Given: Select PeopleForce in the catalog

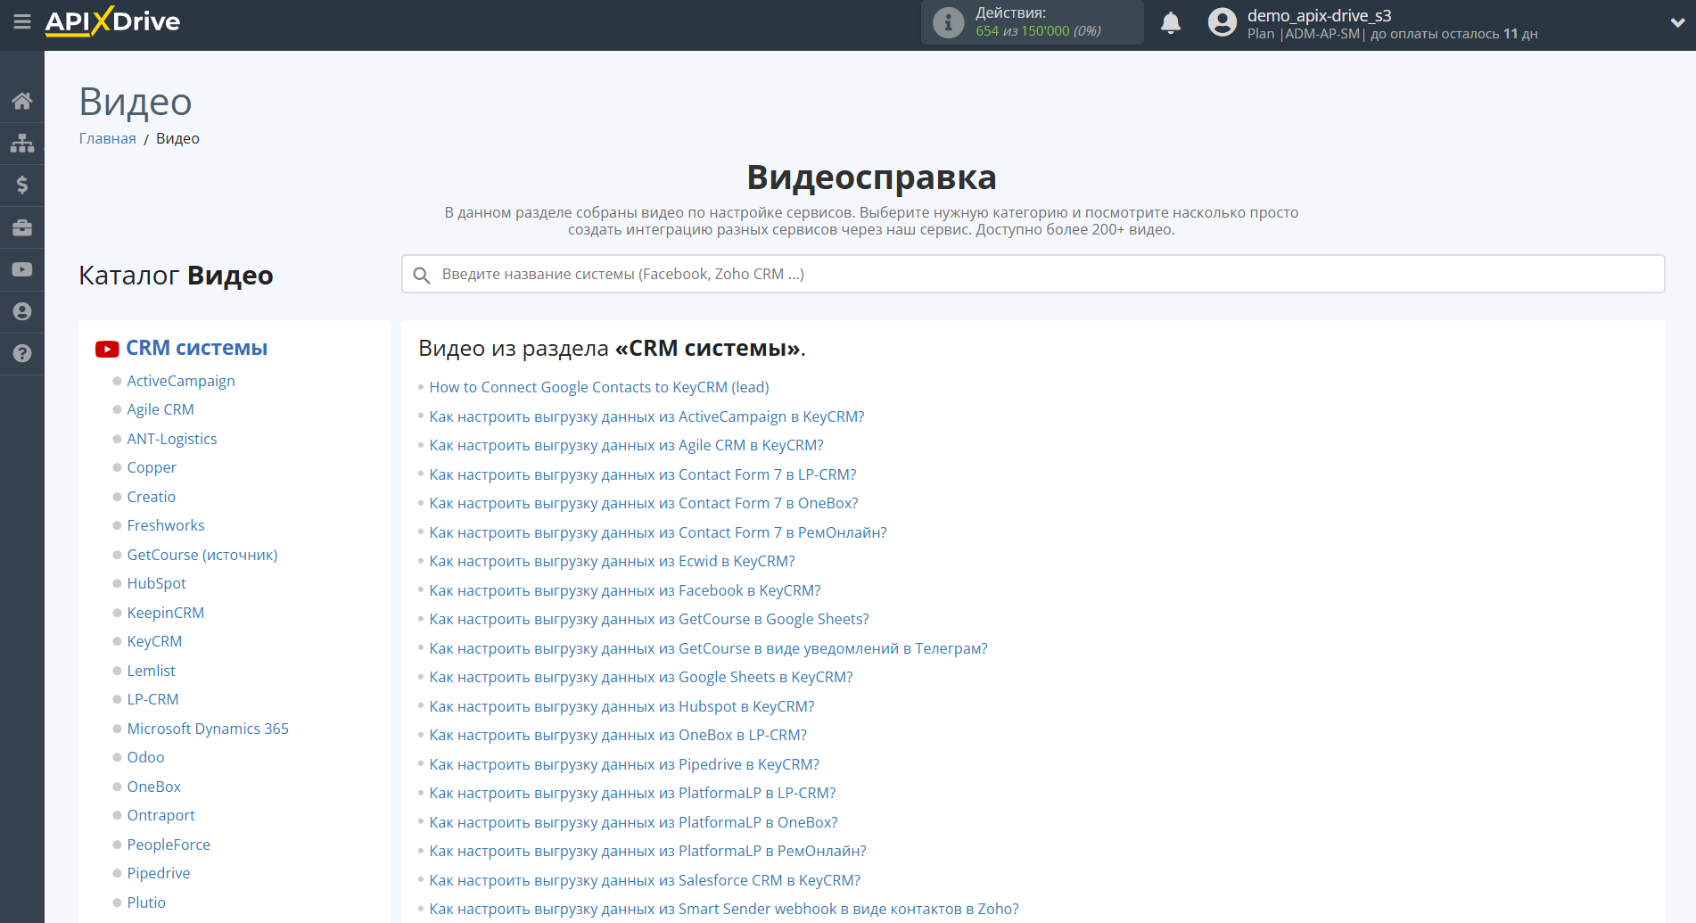Looking at the screenshot, I should point(169,845).
